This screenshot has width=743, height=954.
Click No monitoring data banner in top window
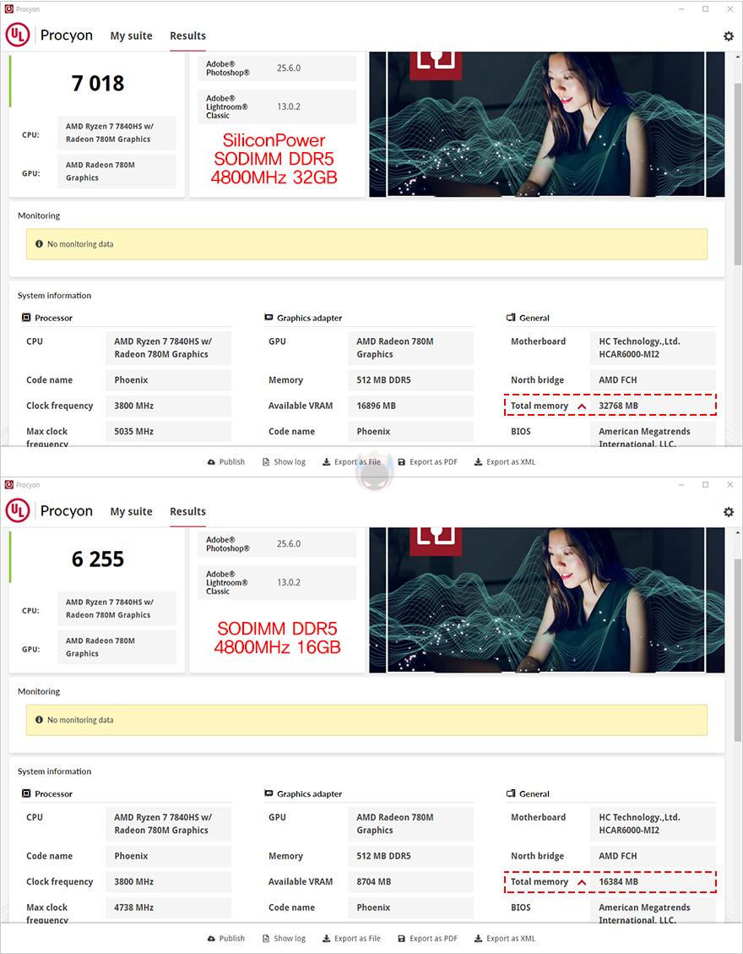(366, 244)
